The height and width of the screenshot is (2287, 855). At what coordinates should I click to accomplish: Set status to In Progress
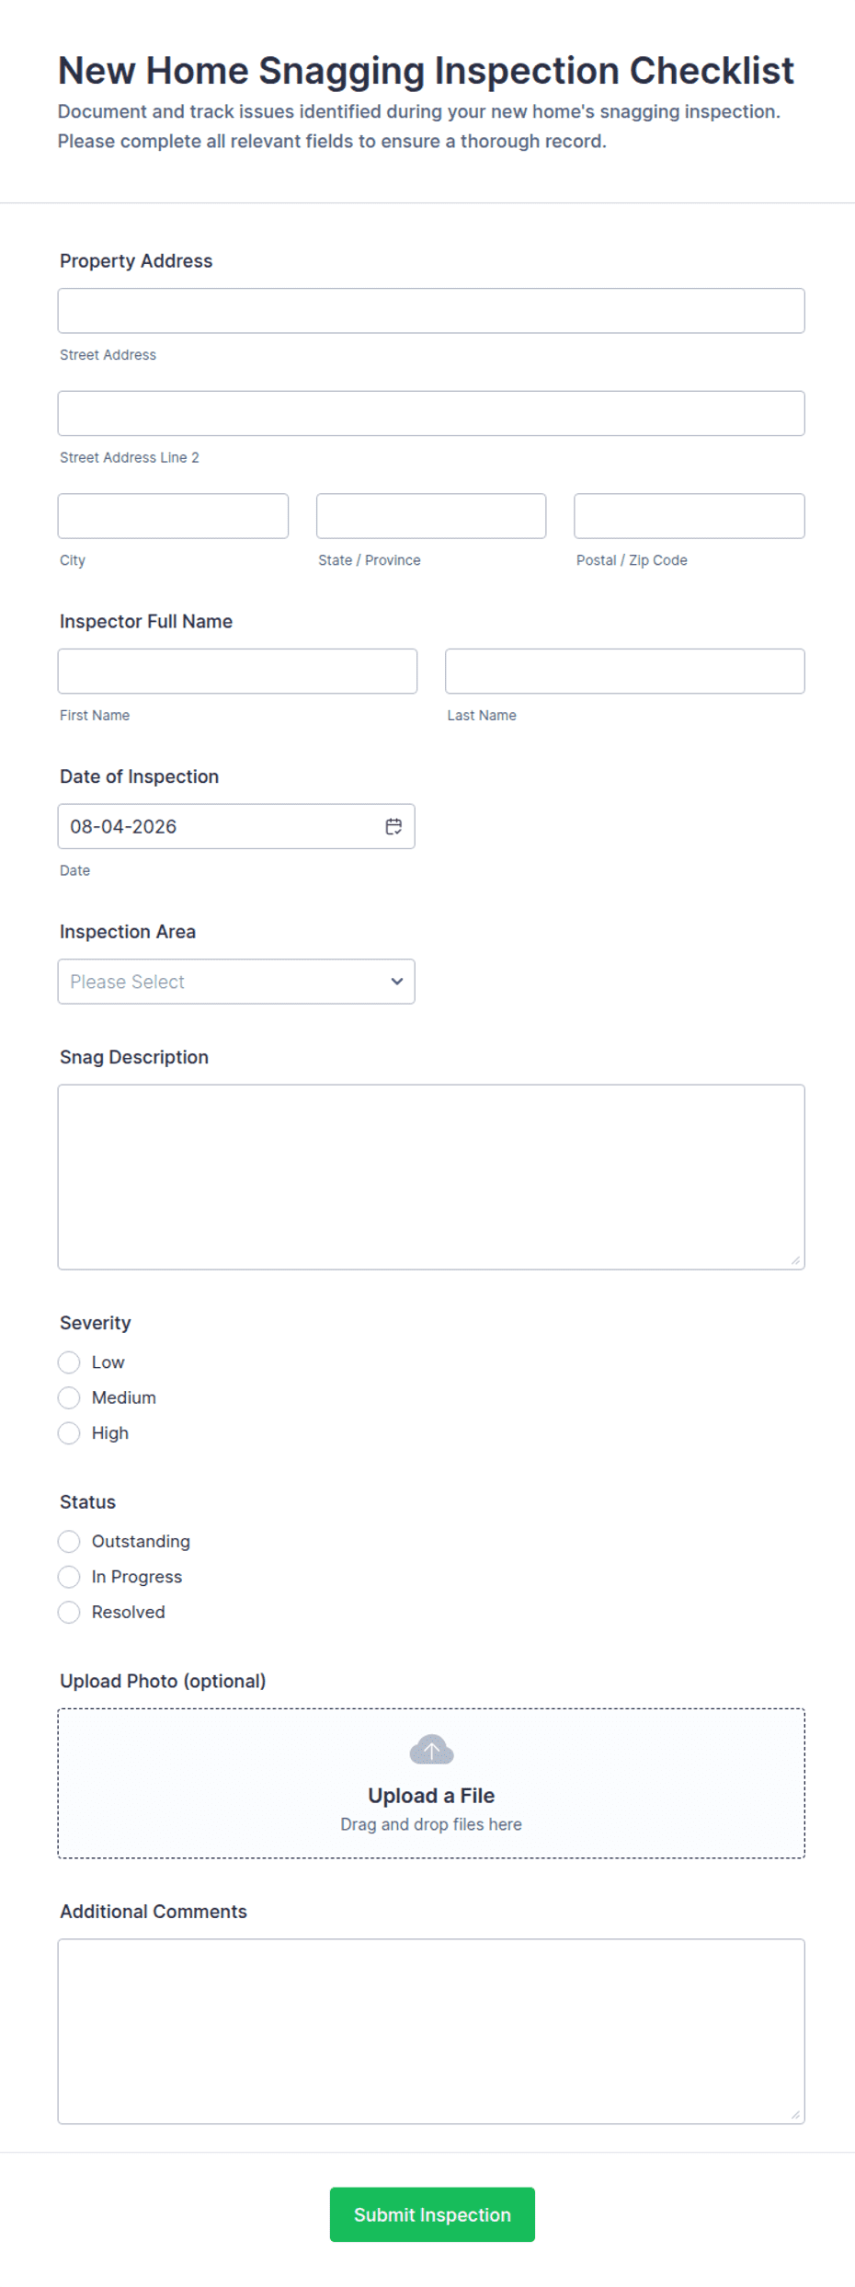[x=69, y=1576]
